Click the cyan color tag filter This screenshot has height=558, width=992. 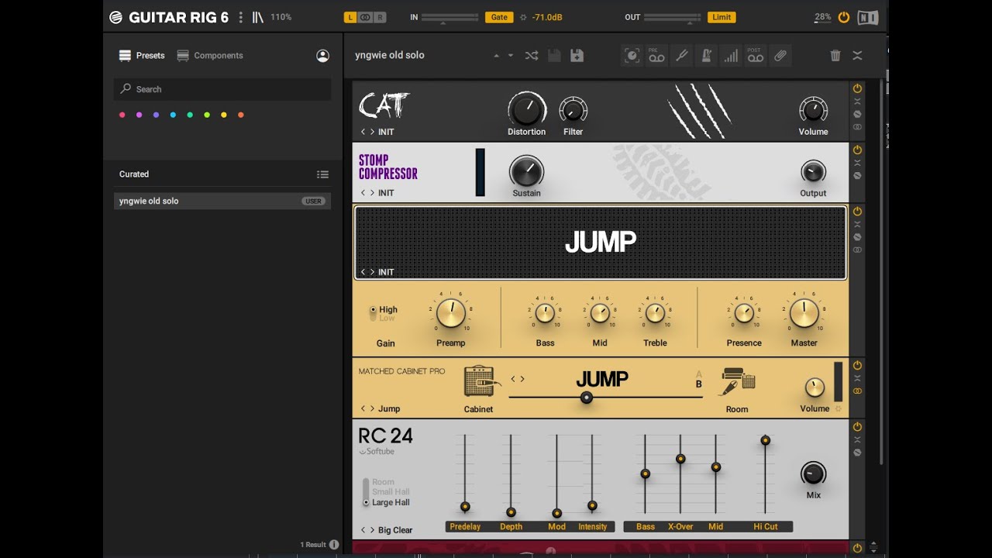[173, 115]
